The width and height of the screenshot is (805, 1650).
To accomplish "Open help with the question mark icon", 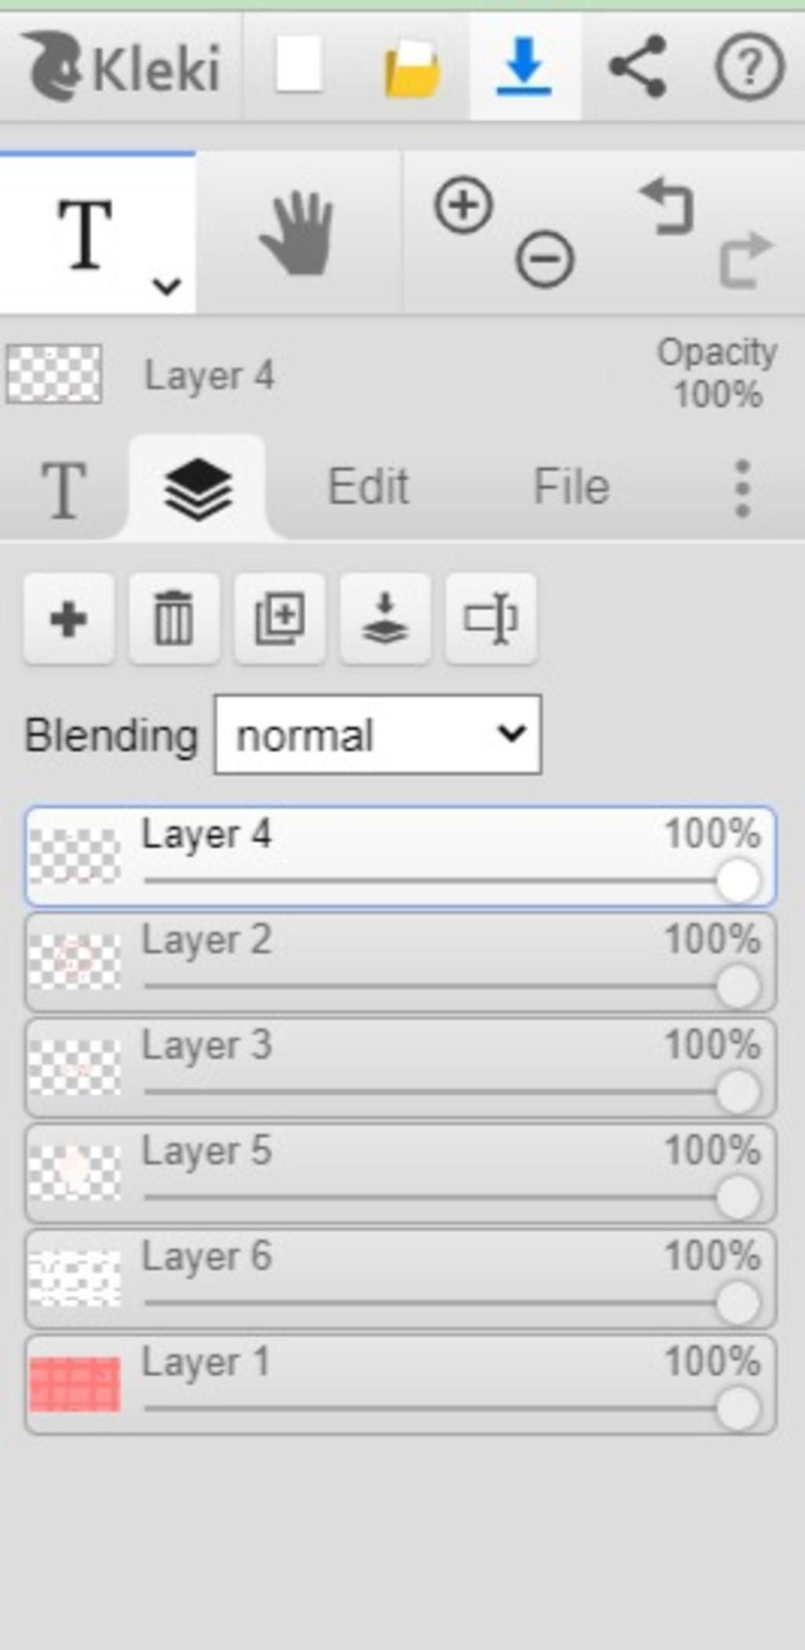I will tap(749, 67).
